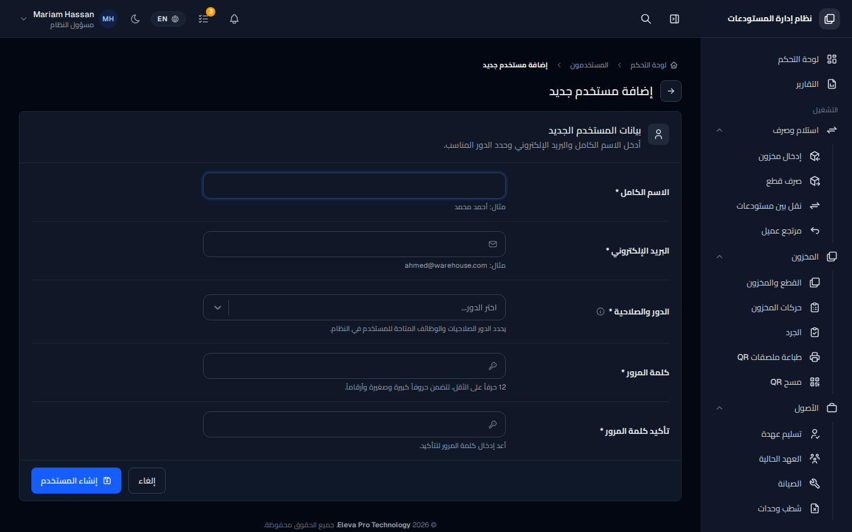The height and width of the screenshot is (532, 852).
Task: Click the المخزون group icon
Action: point(832,257)
